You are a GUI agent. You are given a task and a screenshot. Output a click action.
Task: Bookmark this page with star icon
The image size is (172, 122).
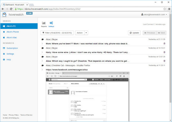click(x=165, y=9)
